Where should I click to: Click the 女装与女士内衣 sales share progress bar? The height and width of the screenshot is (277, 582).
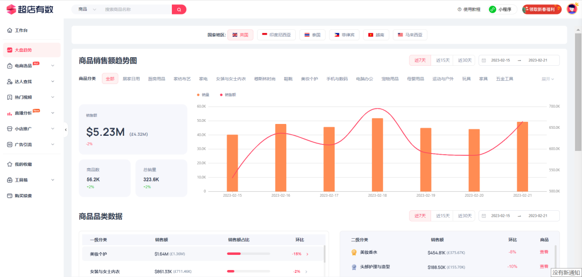coord(248,272)
